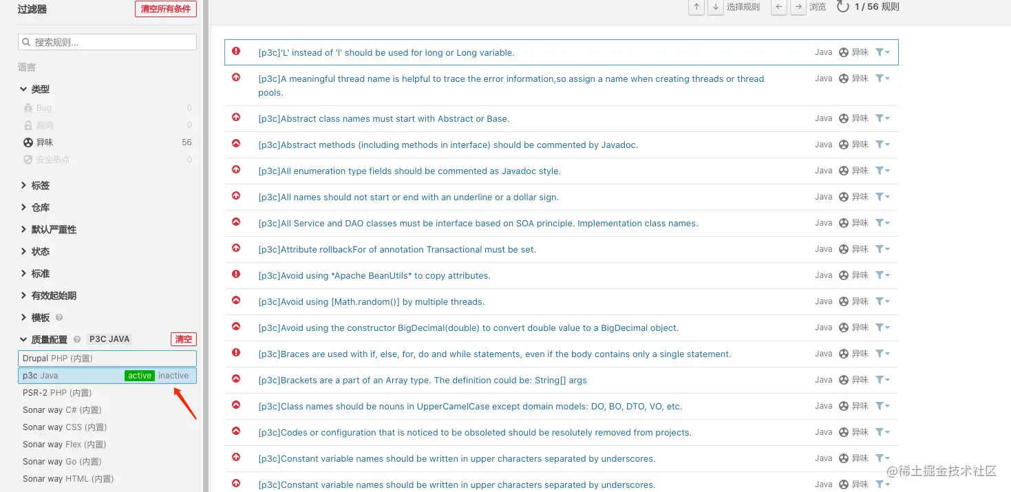1011x492 pixels.
Task: Select the Sonar way CSS (内置) profile
Action: pos(107,427)
